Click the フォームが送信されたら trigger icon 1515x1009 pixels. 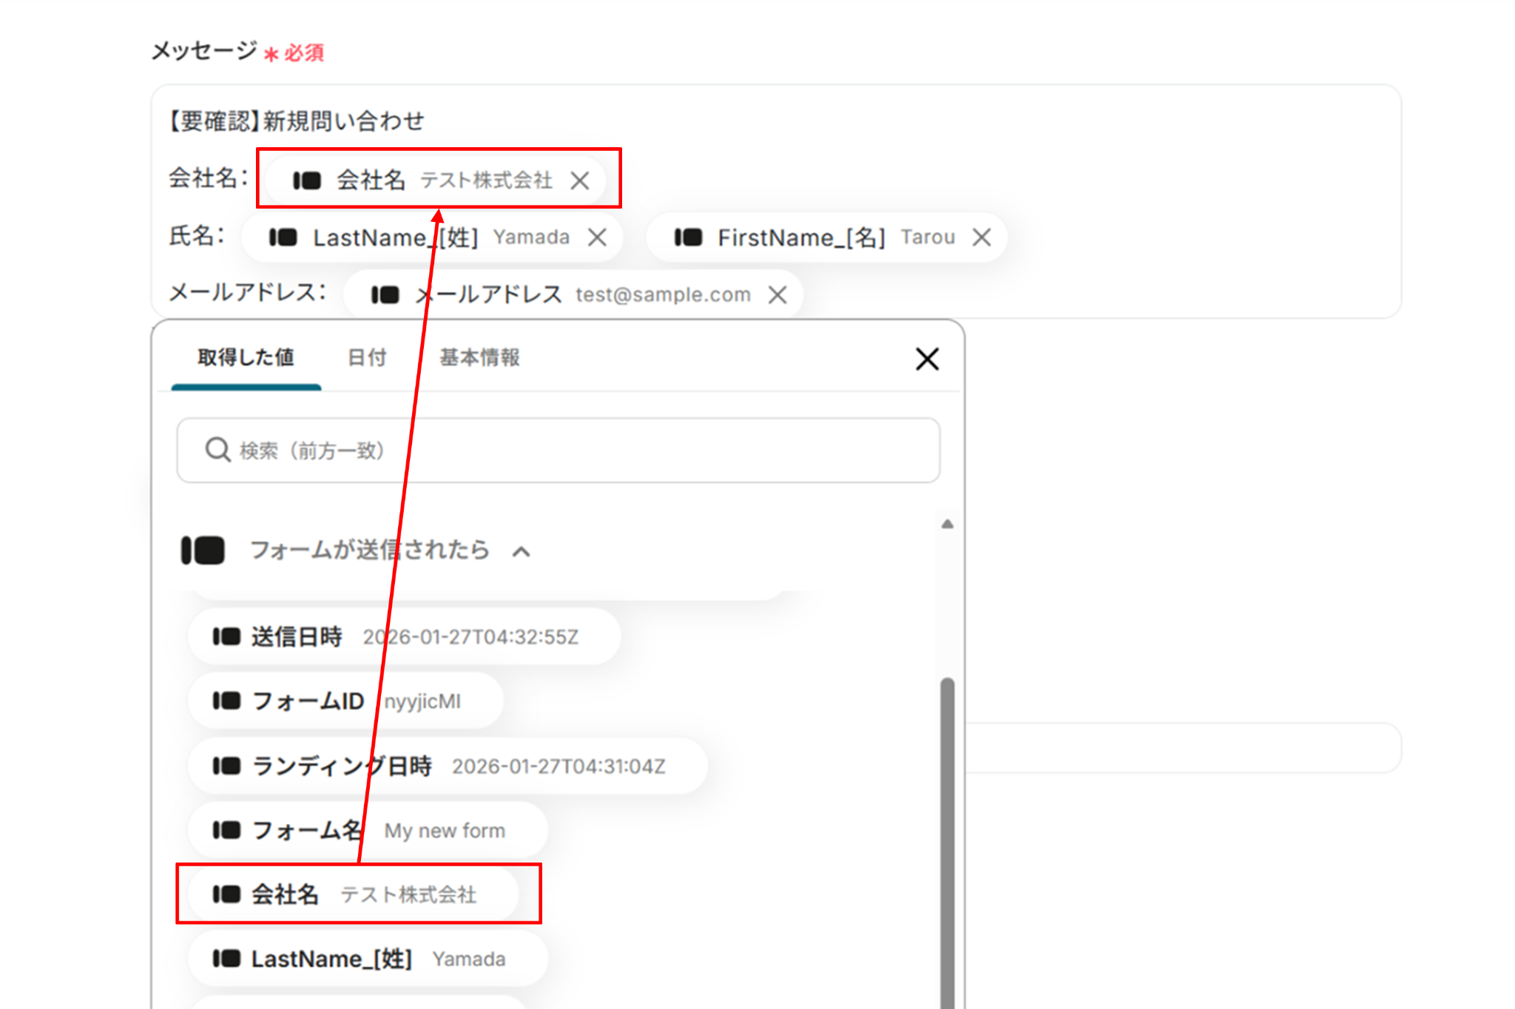pyautogui.click(x=203, y=551)
